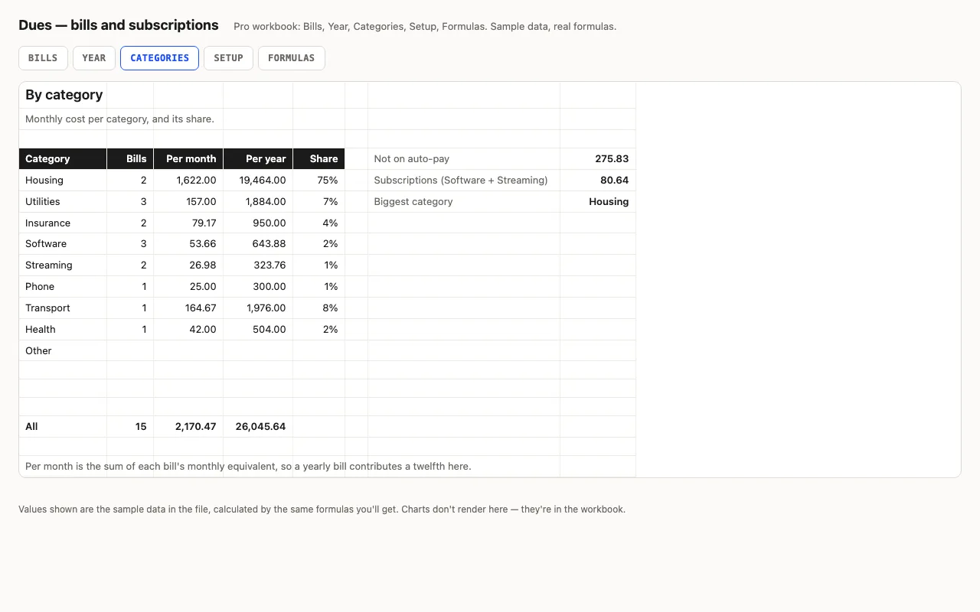Click the Per month column header
The height and width of the screenshot is (612, 980).
(x=188, y=159)
